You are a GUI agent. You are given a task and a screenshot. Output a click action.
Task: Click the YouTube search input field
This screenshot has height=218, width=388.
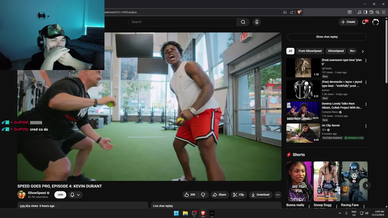(x=182, y=22)
